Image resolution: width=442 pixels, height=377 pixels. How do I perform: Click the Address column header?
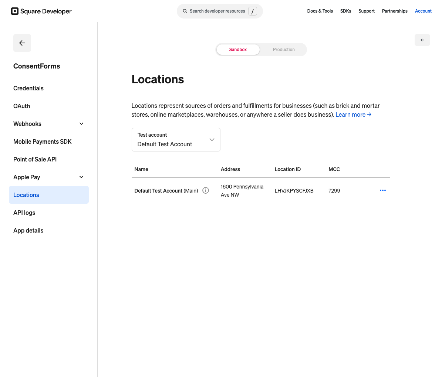[x=230, y=169]
